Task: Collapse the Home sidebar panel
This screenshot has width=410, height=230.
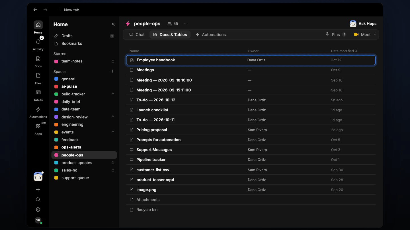Action: click(113, 24)
